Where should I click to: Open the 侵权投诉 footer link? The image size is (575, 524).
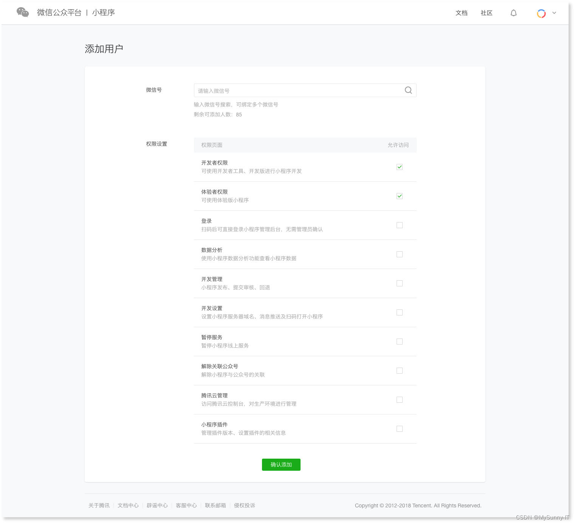(x=245, y=505)
